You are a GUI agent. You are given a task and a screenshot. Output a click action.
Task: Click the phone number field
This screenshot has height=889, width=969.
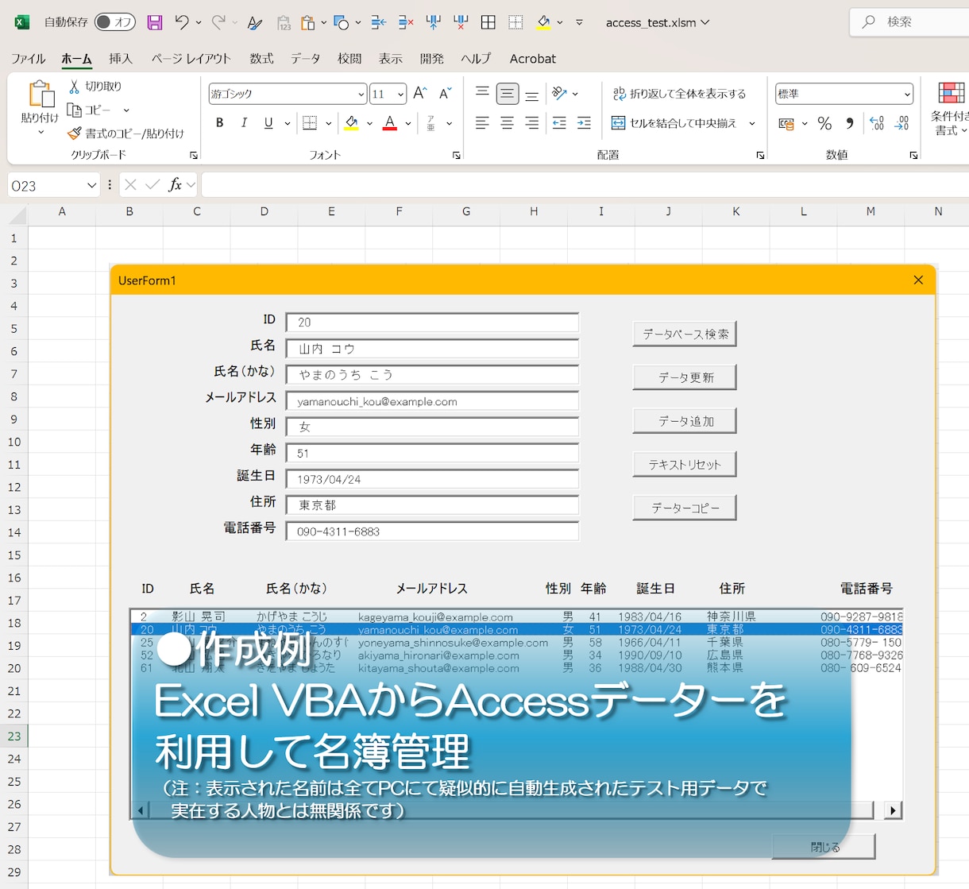432,531
